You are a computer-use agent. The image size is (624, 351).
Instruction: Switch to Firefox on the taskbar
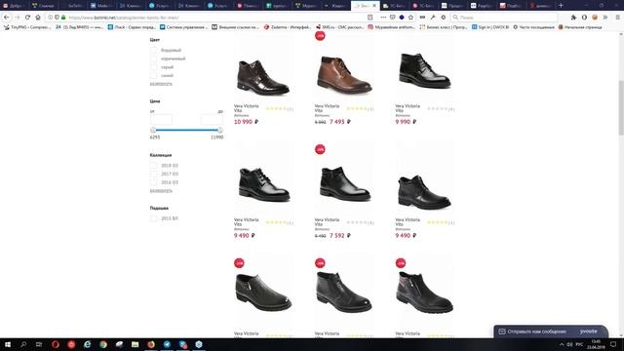tap(151, 344)
